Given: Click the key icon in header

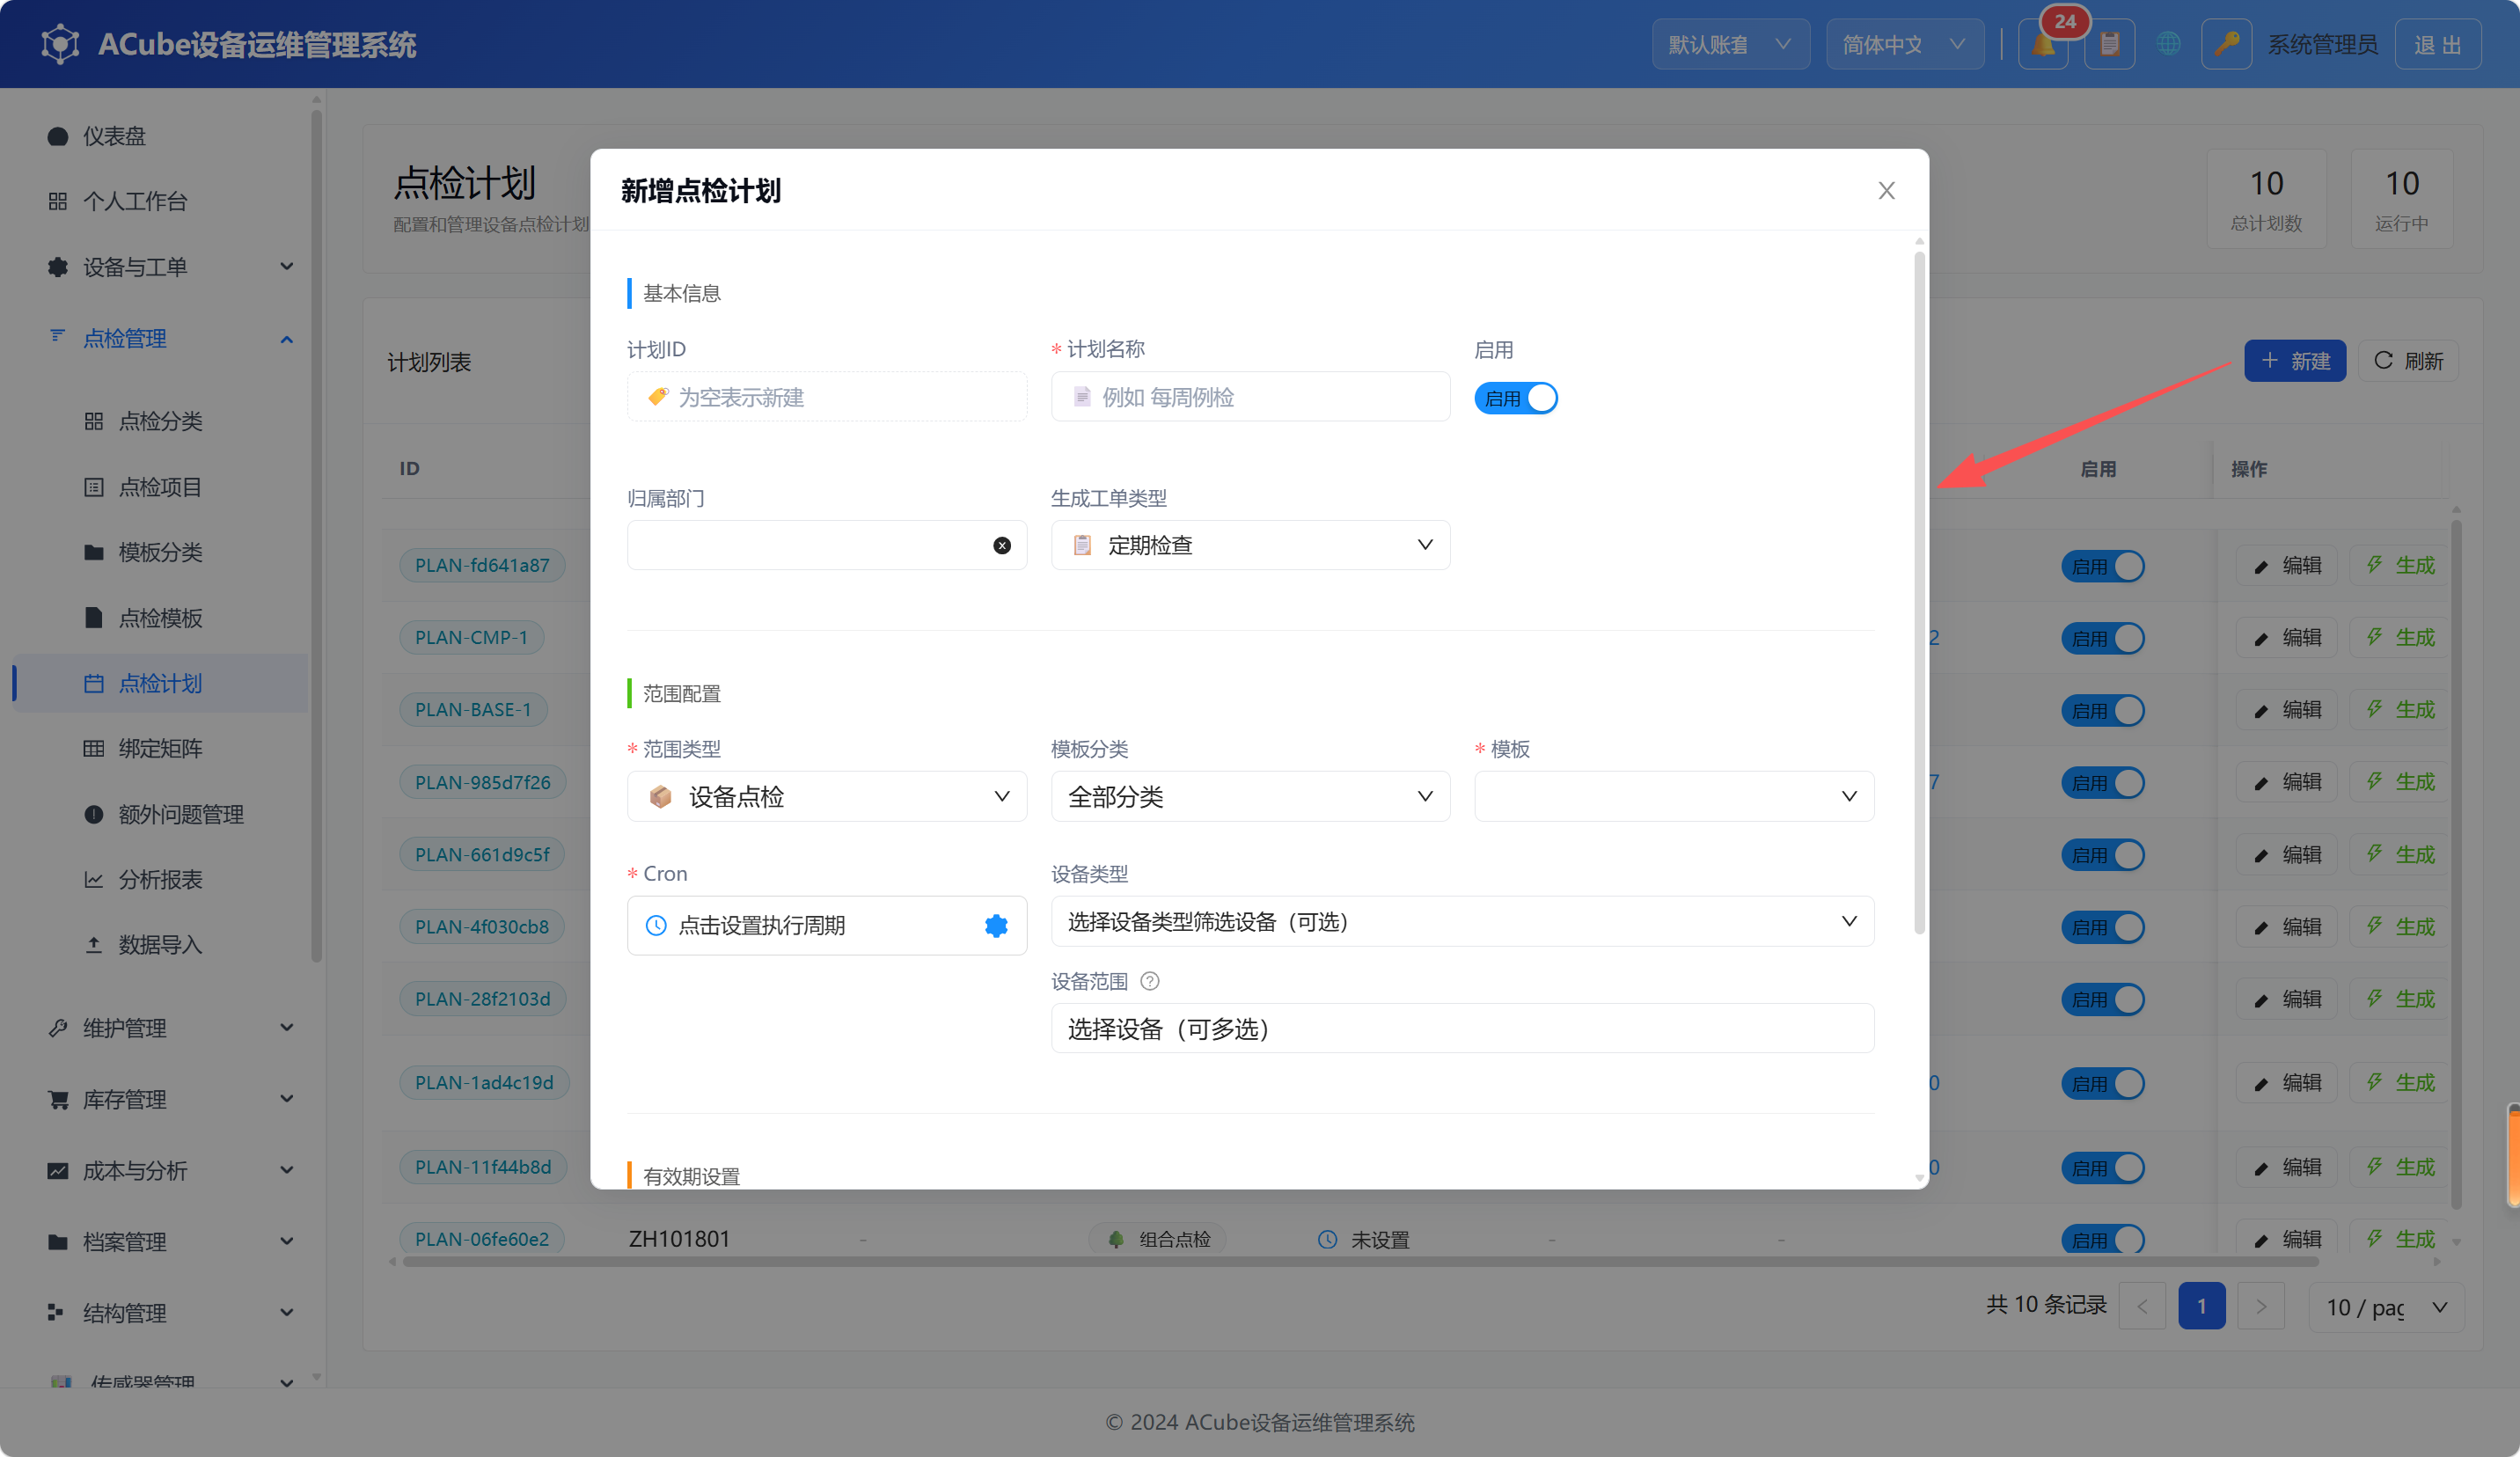Looking at the screenshot, I should [x=2226, y=45].
